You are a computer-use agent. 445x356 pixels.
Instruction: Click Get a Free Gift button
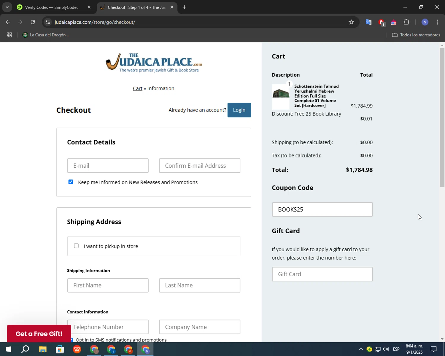click(39, 334)
